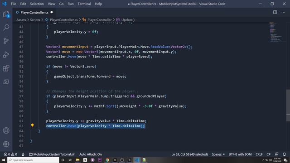Switch to VS Code taskbar icon

[137, 160]
